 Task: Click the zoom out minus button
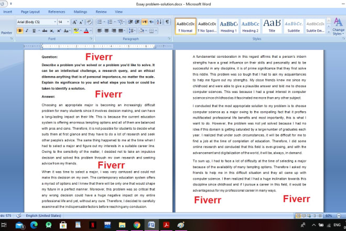pyautogui.click(x=339, y=216)
